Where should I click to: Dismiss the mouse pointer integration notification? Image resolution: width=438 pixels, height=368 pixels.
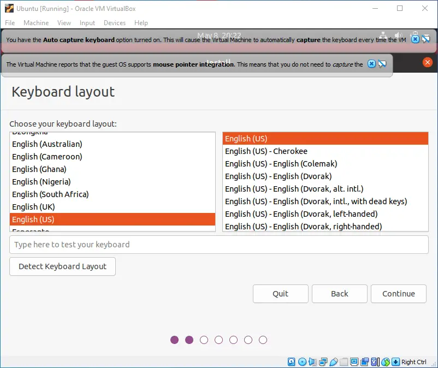(371, 64)
